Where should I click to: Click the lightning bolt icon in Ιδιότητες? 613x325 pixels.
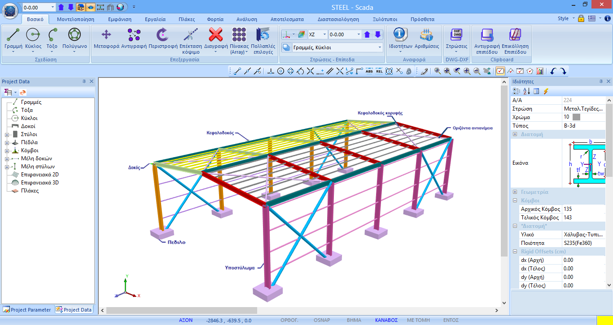(x=546, y=91)
